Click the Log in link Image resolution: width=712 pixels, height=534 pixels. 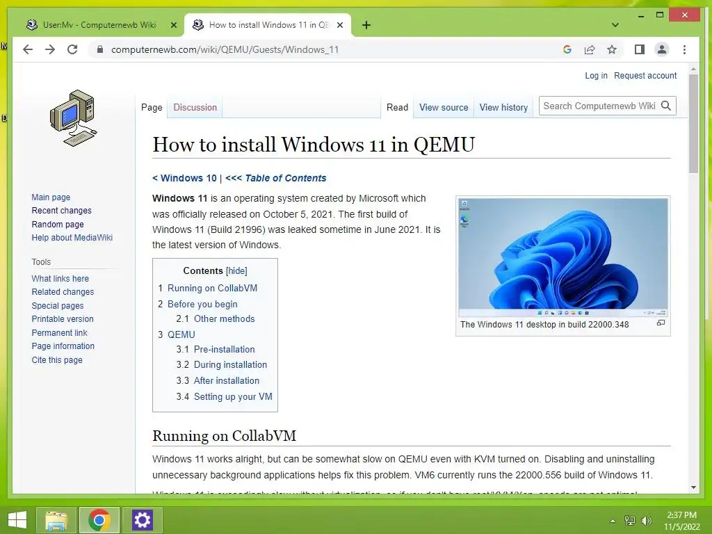click(596, 75)
